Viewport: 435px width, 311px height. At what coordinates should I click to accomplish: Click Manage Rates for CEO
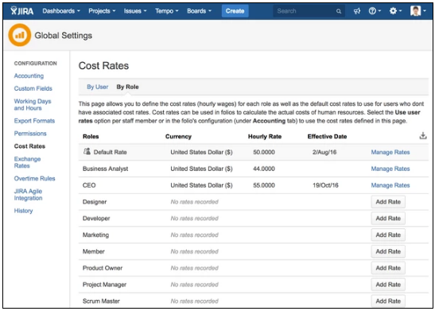pos(390,185)
